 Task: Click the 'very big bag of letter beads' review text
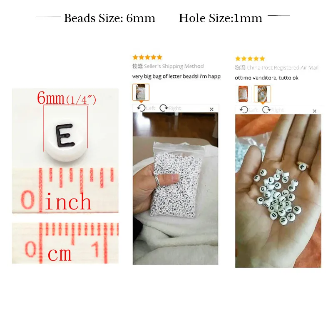(x=176, y=77)
